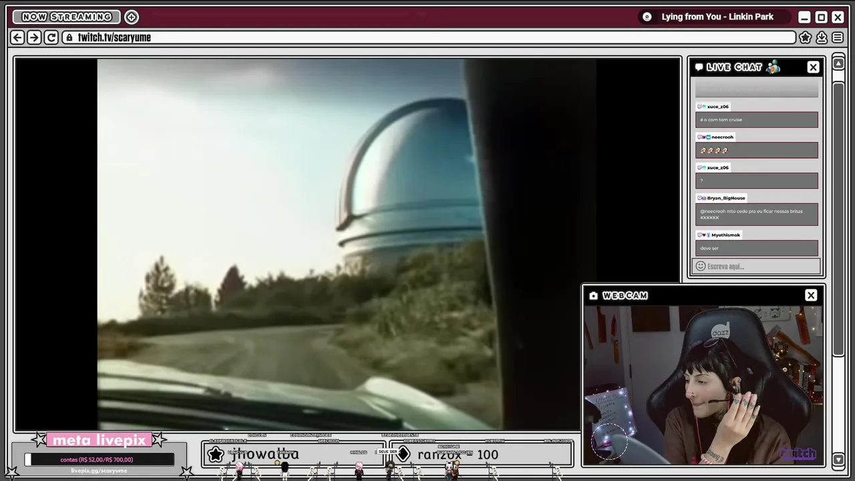Click the speech bubble icon in Live Chat header

coord(699,67)
